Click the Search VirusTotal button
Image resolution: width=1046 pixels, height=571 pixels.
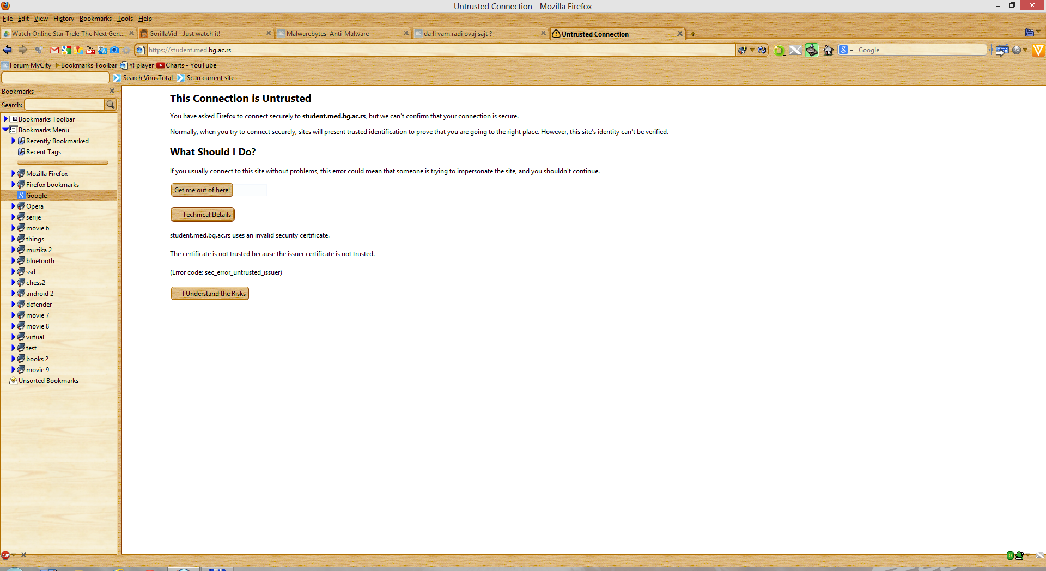point(143,78)
